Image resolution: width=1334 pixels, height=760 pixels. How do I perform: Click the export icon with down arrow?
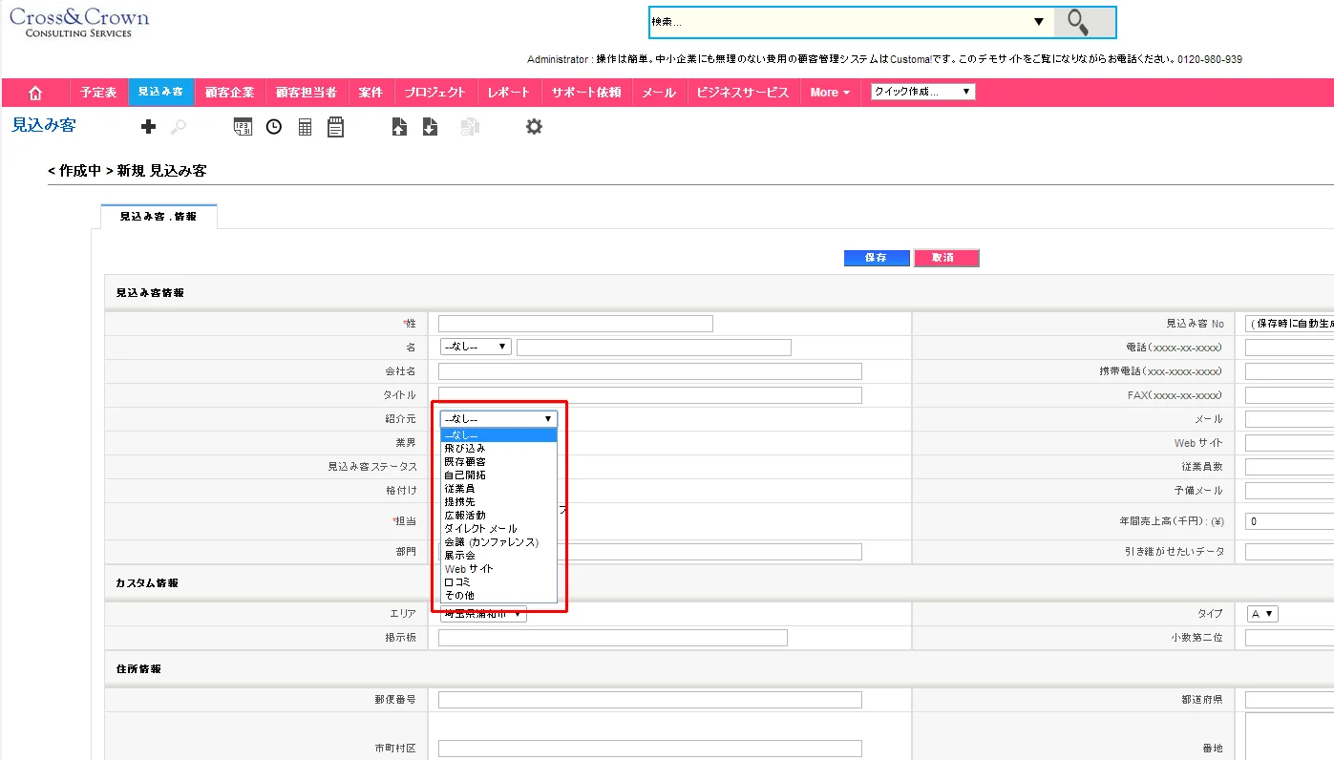(430, 127)
